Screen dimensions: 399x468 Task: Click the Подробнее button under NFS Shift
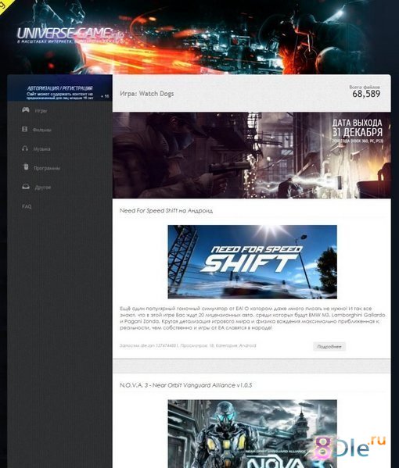[329, 347]
